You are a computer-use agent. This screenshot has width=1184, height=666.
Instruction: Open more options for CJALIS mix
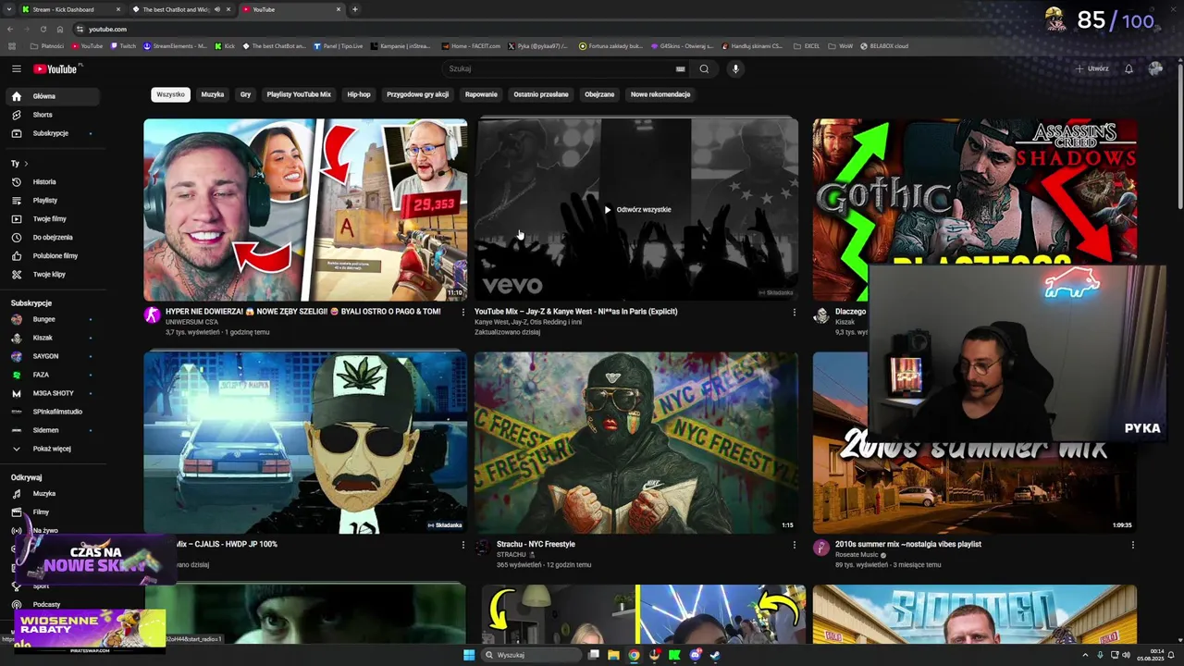click(x=463, y=545)
